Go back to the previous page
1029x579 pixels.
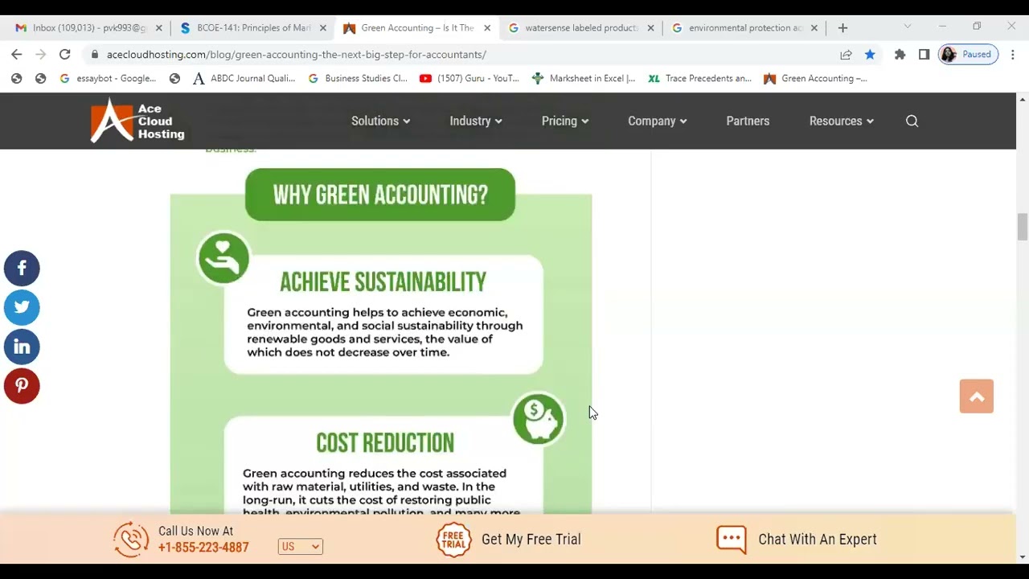[16, 54]
